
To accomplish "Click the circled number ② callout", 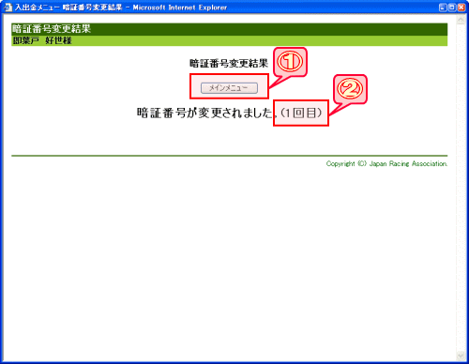I will pyautogui.click(x=350, y=89).
